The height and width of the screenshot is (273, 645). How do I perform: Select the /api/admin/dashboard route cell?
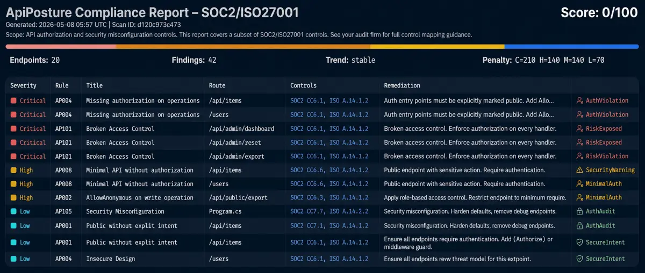[241, 128]
